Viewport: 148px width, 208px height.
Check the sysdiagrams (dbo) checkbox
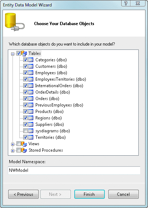(x=25, y=131)
